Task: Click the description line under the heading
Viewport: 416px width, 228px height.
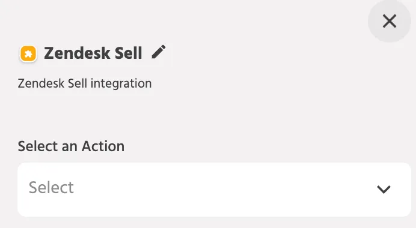Action: [x=85, y=83]
